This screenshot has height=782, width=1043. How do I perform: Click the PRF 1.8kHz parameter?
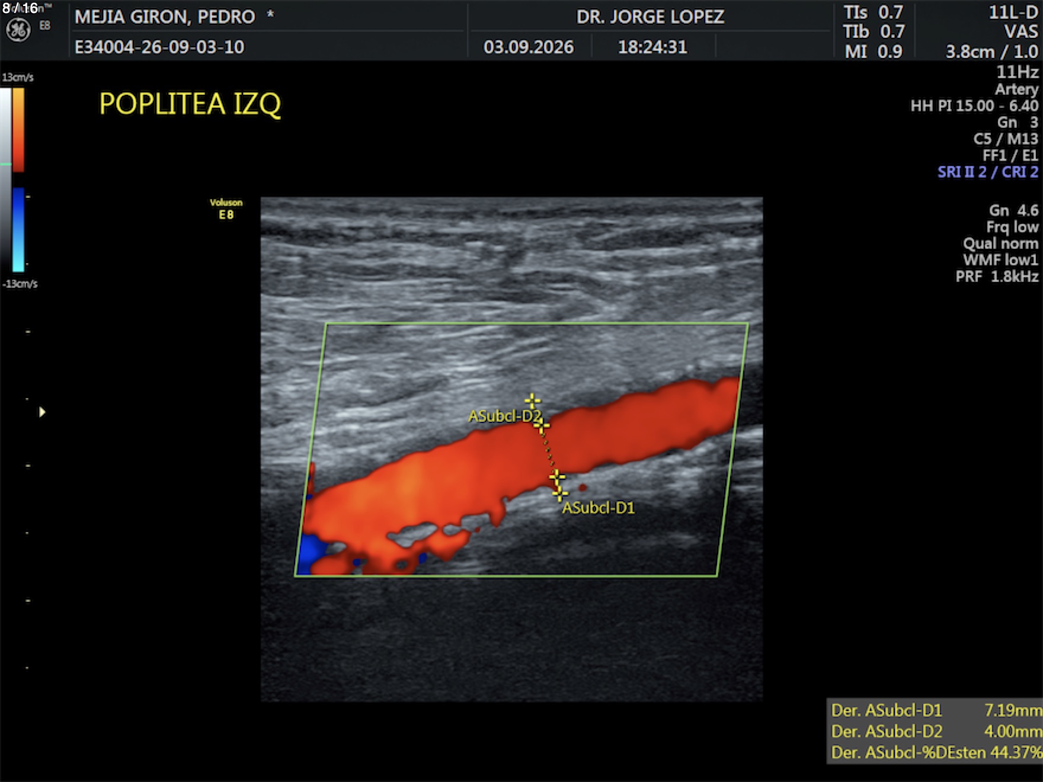997,276
